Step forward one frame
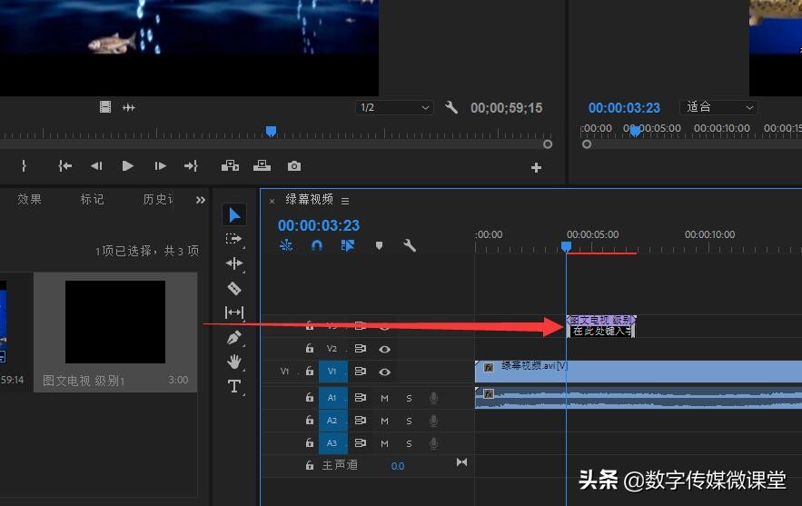 160,165
